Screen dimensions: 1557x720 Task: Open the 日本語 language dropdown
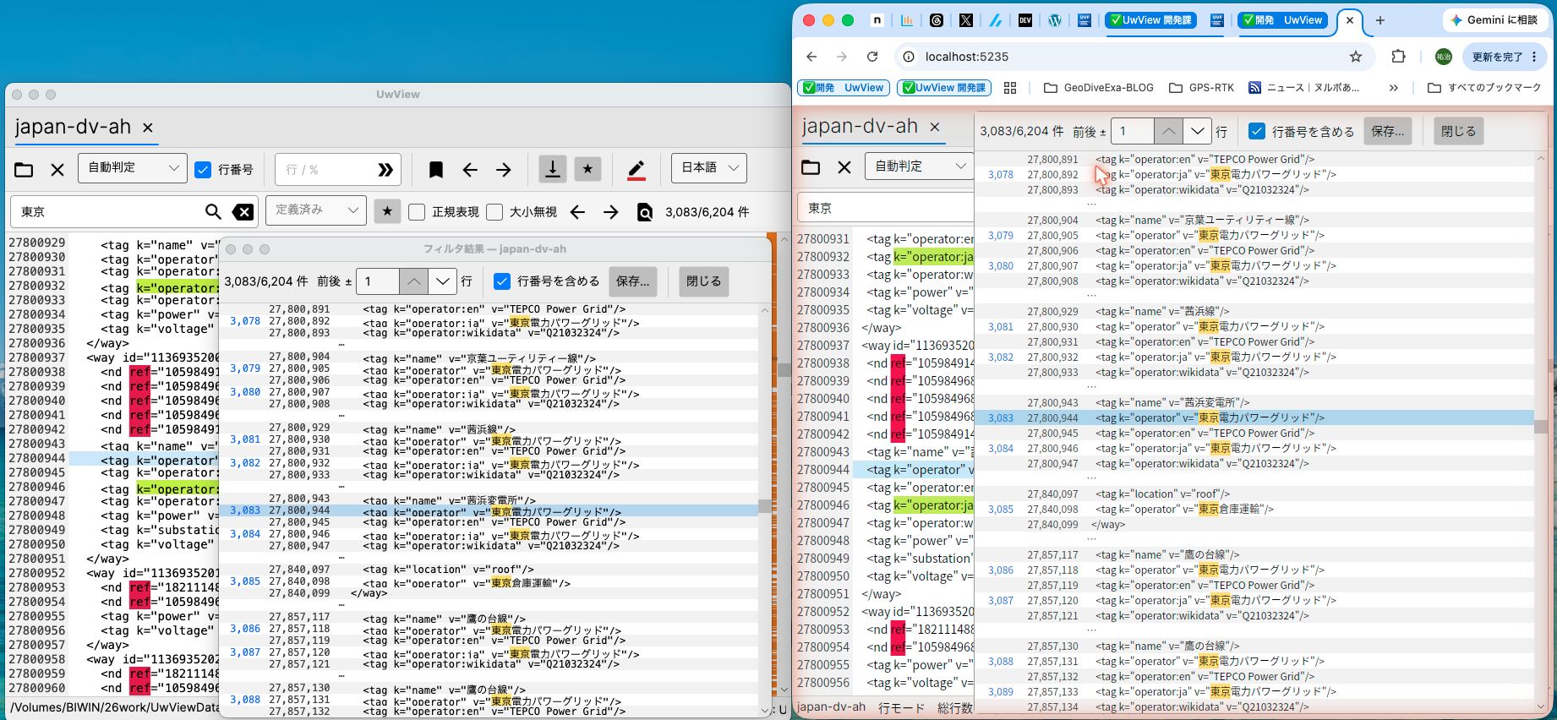709,167
